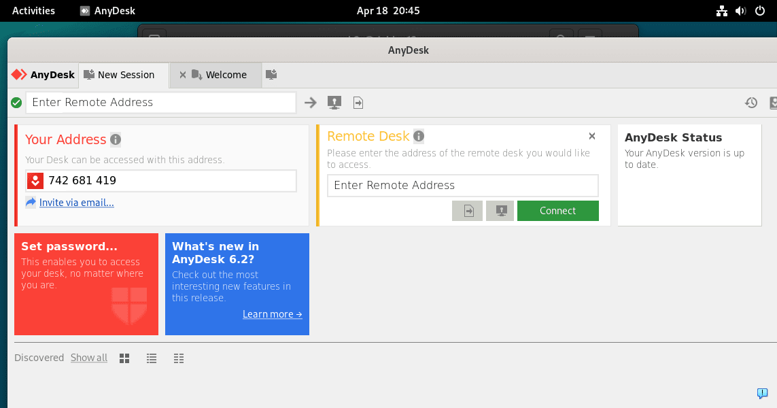Switch Discovered clients to list view
Image resolution: width=777 pixels, height=408 pixels.
click(x=151, y=358)
